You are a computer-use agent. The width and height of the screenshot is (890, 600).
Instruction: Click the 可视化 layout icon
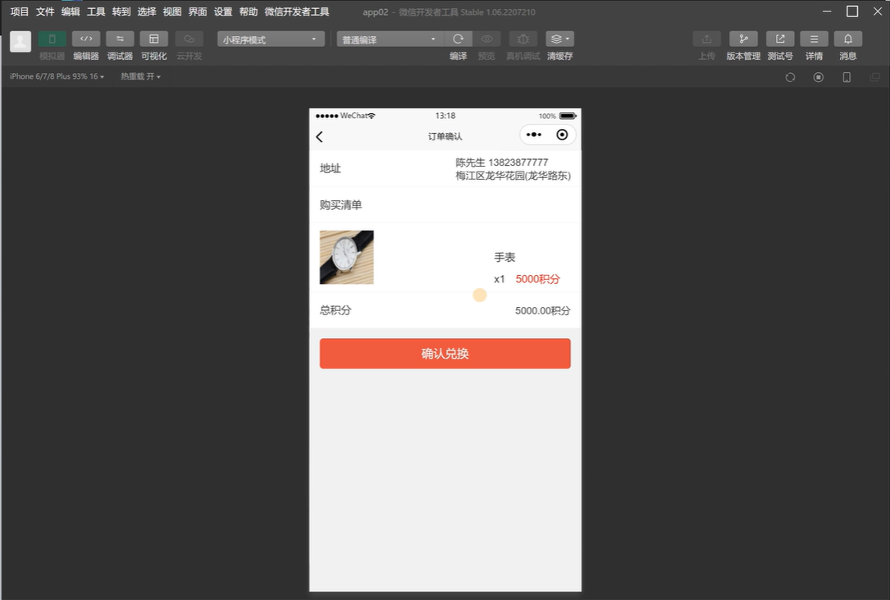[x=153, y=39]
